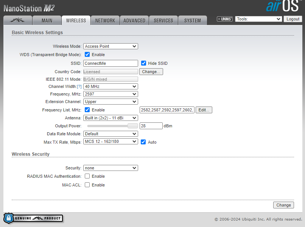The image size is (305, 227).
Task: Open Channel Width help [?] link
Action: click(79, 86)
